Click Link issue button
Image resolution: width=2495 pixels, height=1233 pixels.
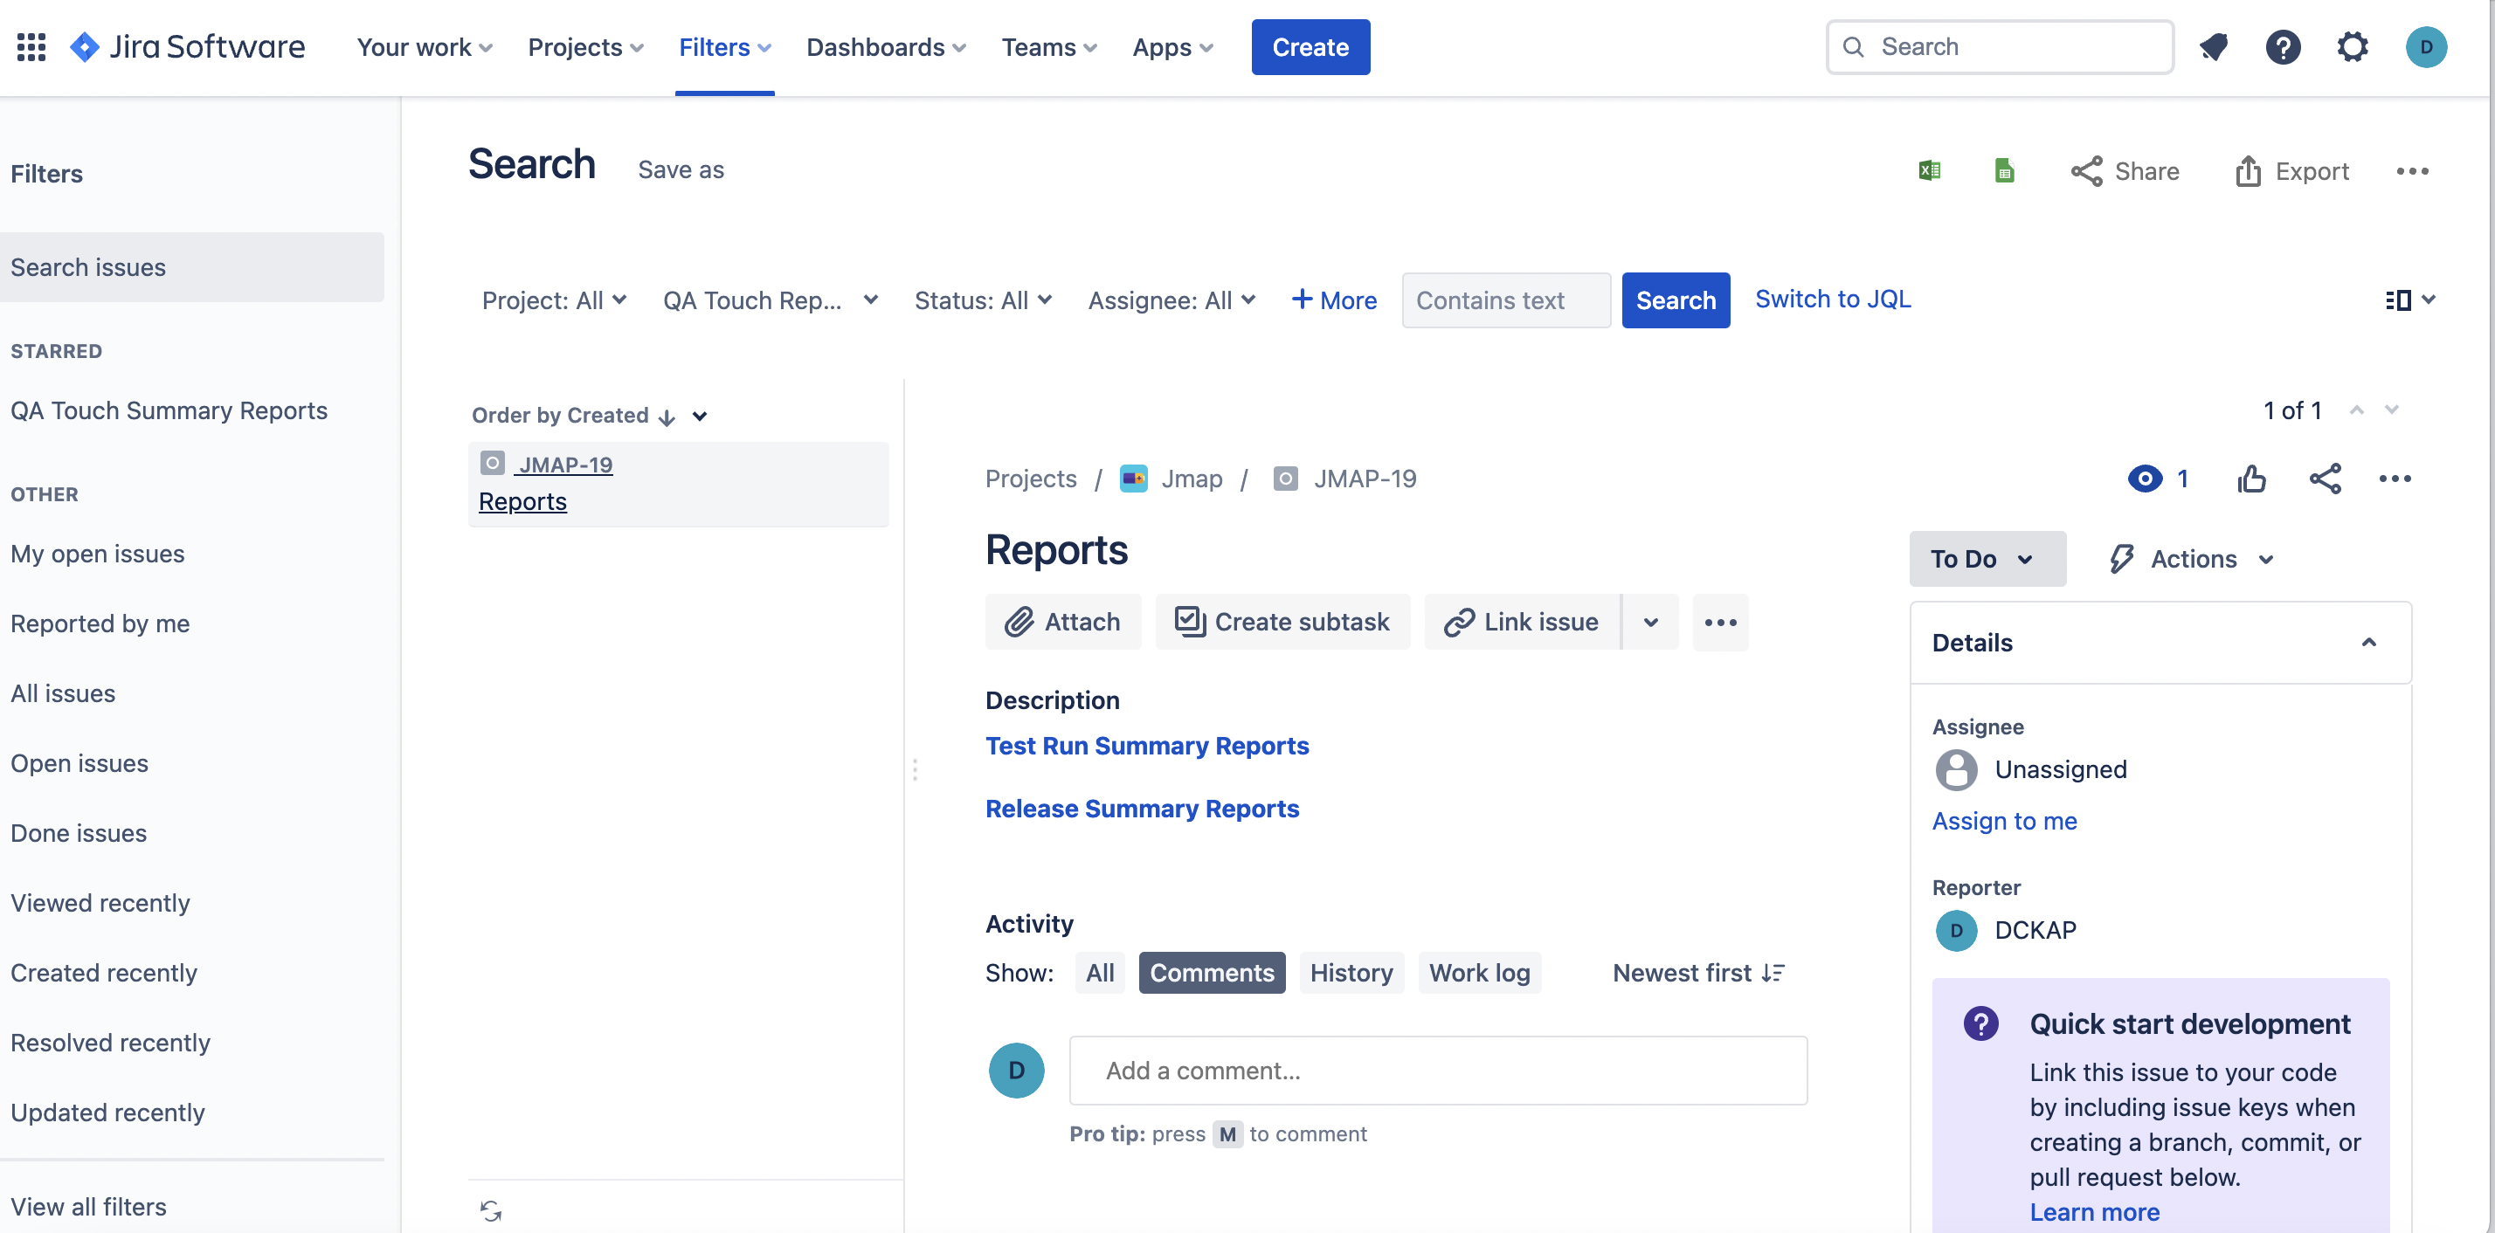(x=1522, y=622)
